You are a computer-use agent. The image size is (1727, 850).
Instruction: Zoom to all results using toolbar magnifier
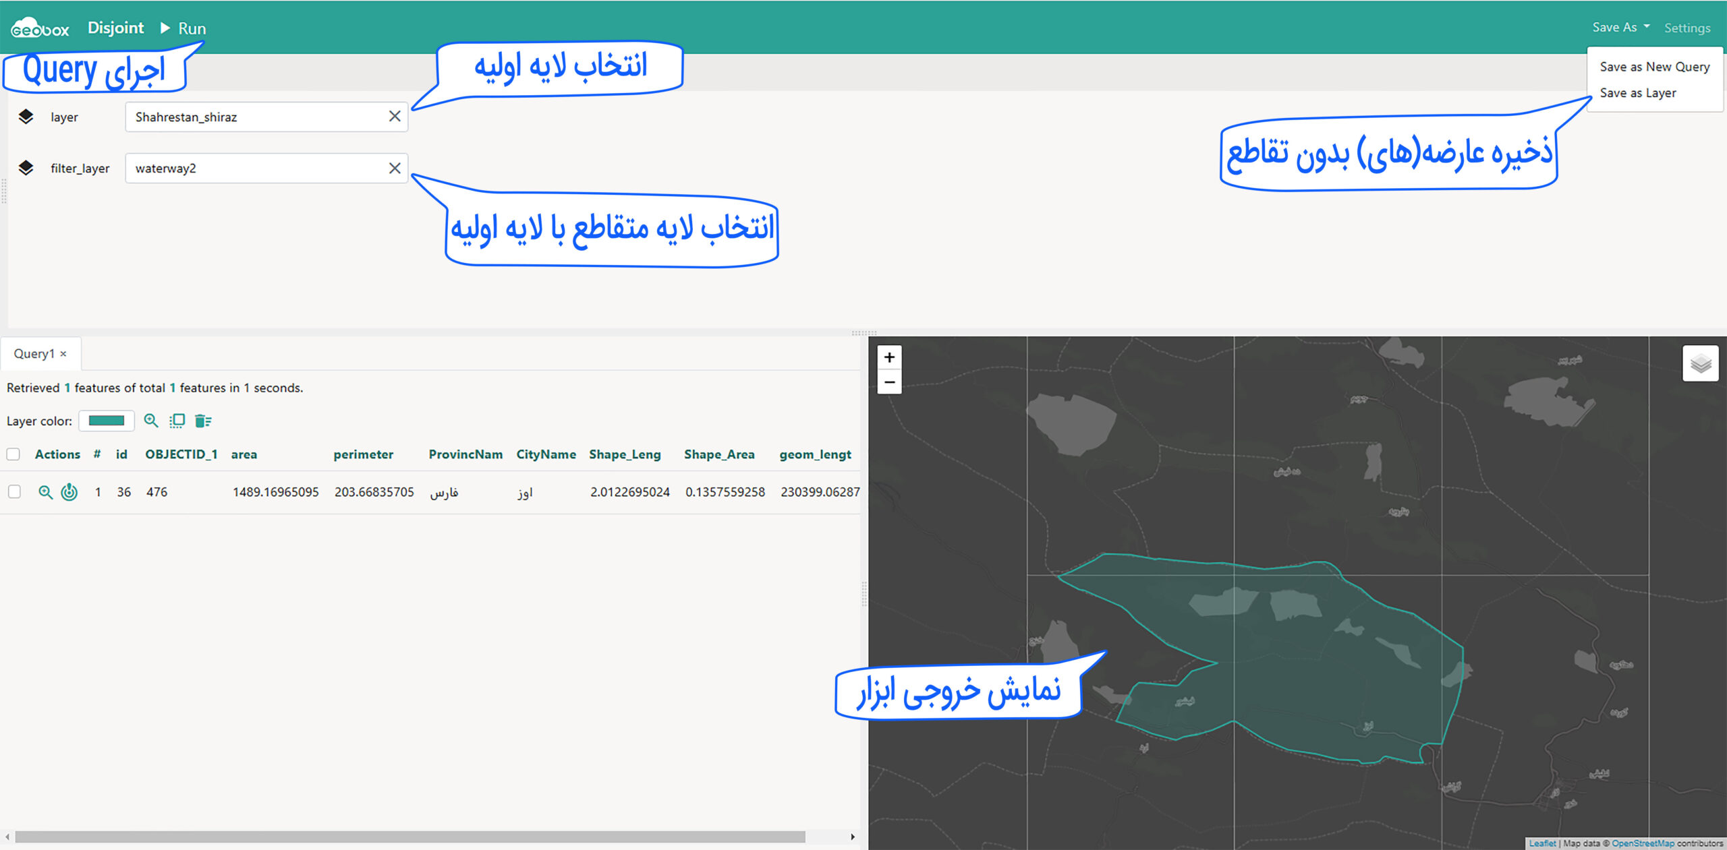[151, 421]
